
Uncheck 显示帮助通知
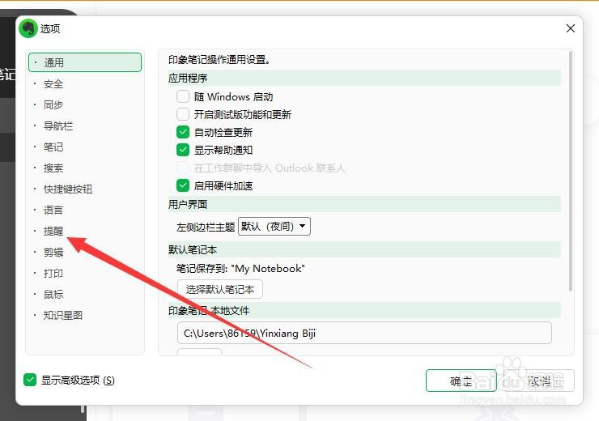click(183, 150)
